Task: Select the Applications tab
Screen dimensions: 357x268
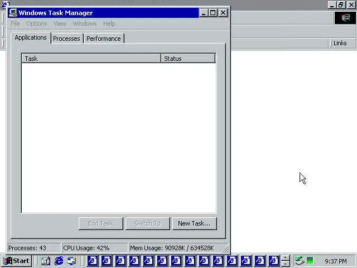Action: coord(31,37)
